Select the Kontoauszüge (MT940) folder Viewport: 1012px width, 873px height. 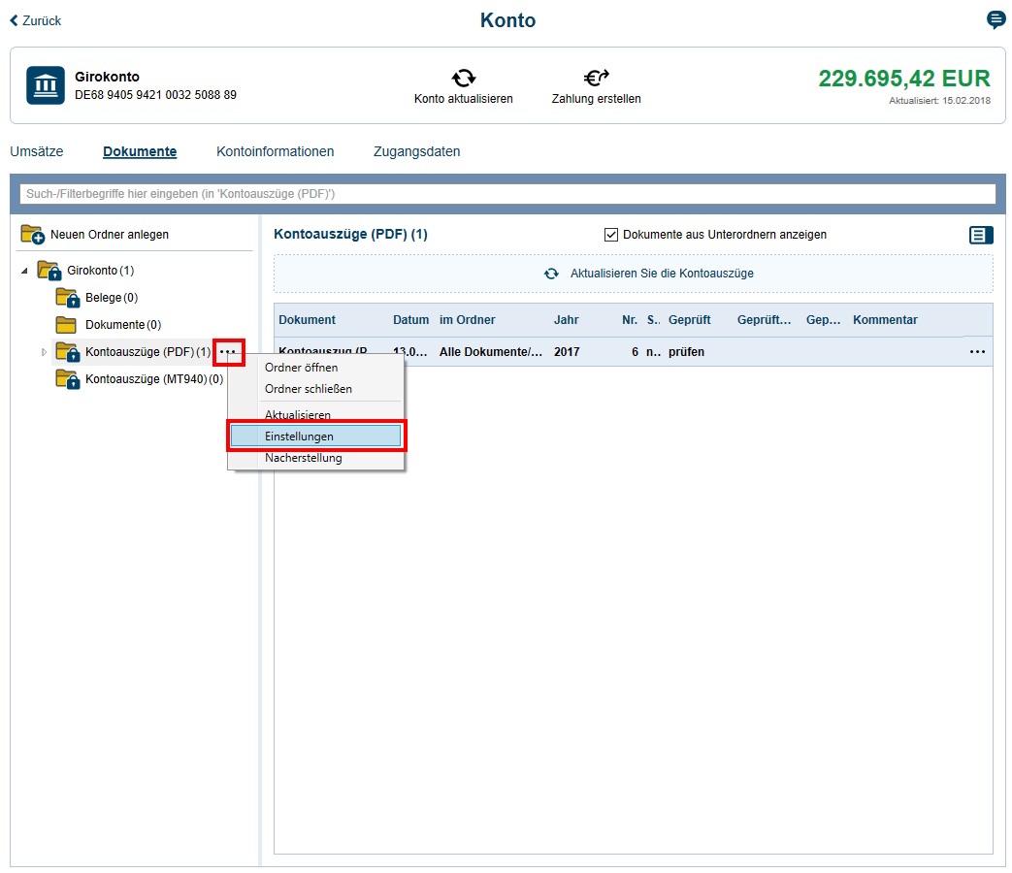pos(146,379)
